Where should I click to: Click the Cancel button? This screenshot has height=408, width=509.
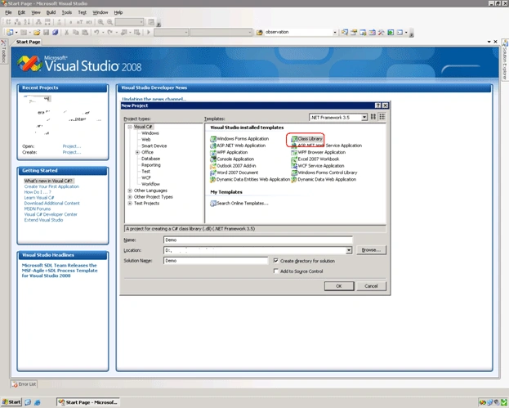pyautogui.click(x=371, y=286)
